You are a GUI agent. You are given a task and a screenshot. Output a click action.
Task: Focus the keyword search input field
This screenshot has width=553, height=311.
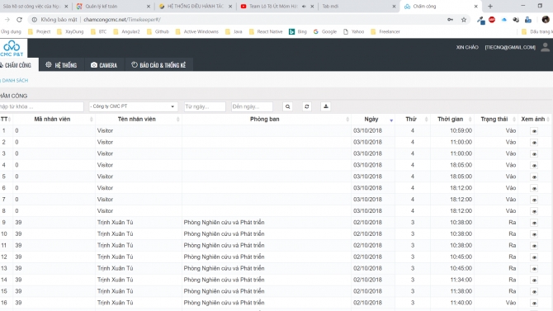(x=41, y=106)
